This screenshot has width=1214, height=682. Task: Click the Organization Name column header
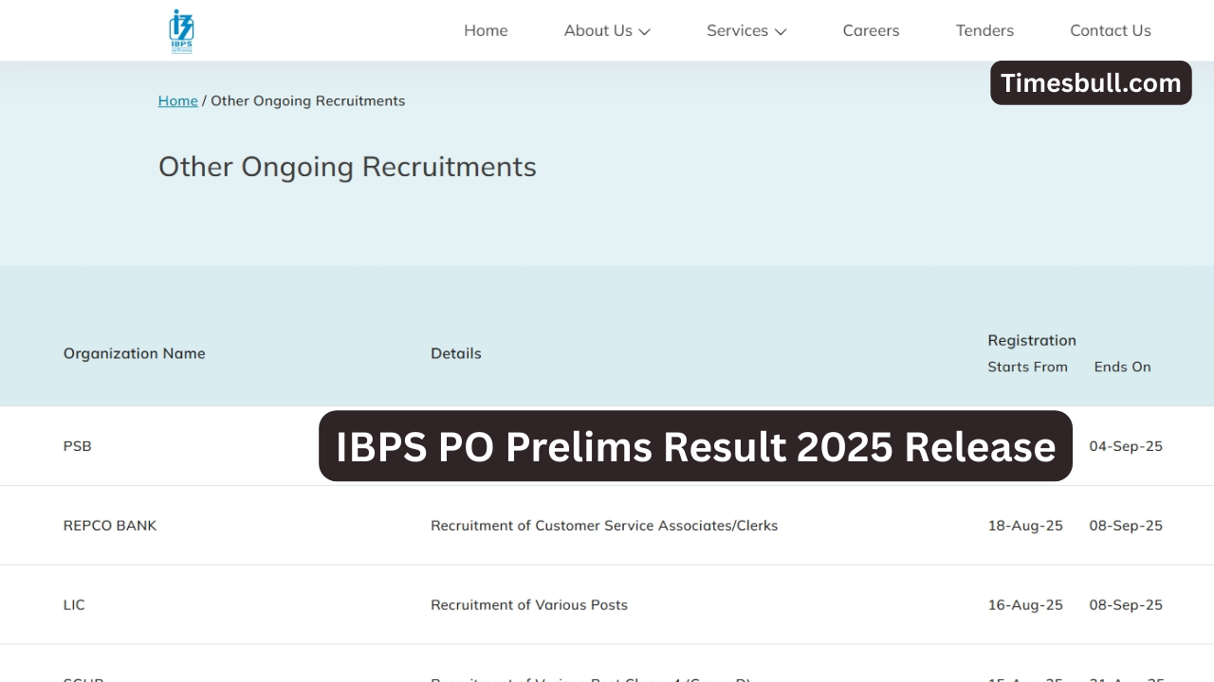134,353
